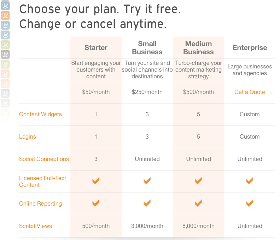
Task: Click Starter's Licensed Full-Text Content checkmark
Action: click(x=96, y=181)
